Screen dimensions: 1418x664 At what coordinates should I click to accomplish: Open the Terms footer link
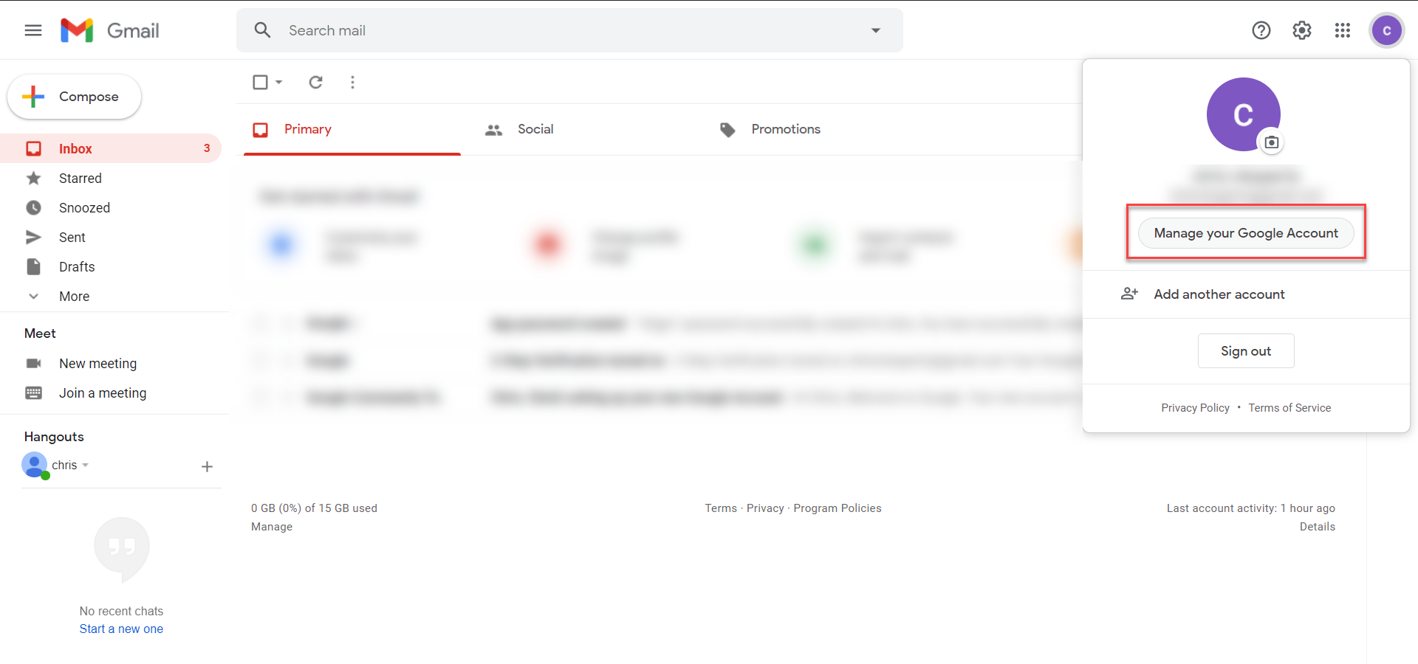coord(721,508)
